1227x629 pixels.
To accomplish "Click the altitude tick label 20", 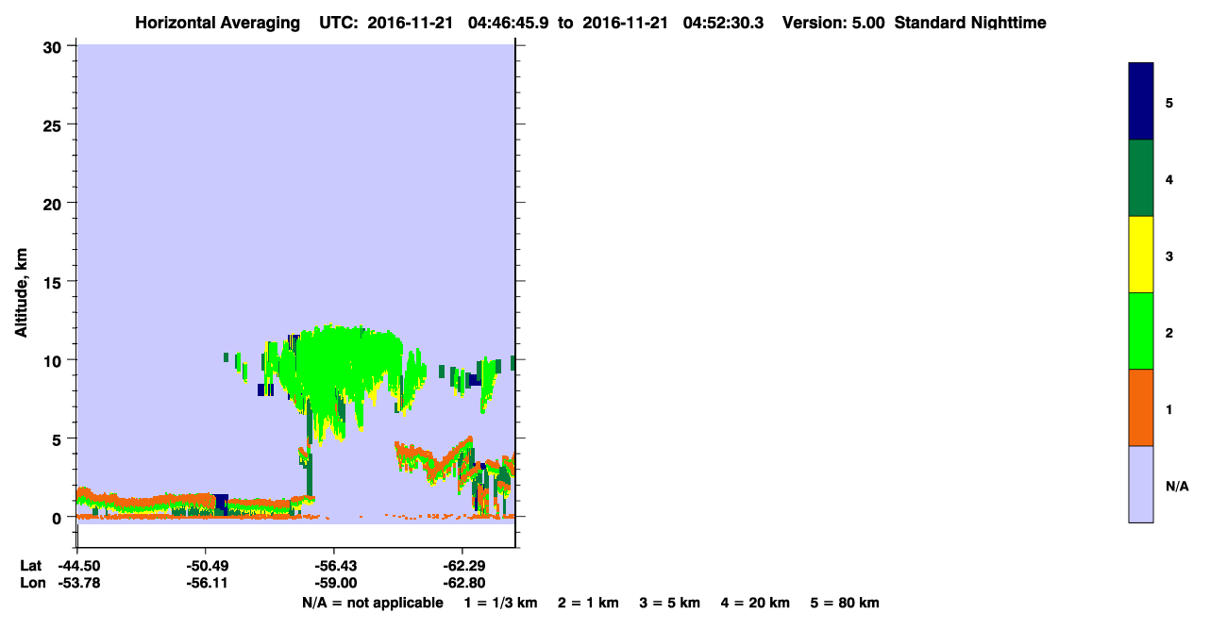I will tap(54, 203).
